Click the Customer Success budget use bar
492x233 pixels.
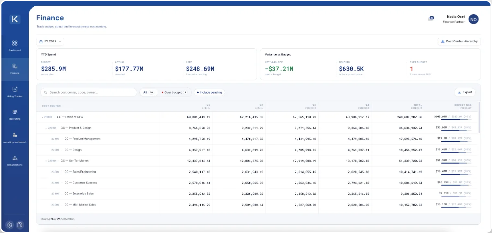456,185
